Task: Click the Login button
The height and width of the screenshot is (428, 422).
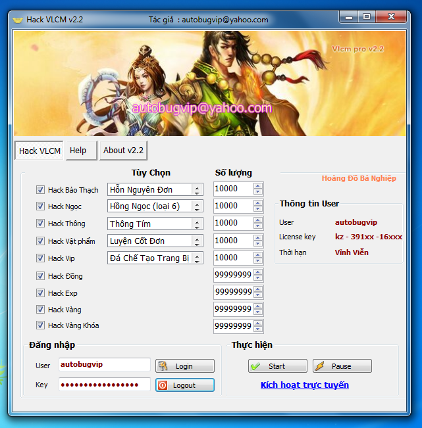Action: tap(185, 366)
